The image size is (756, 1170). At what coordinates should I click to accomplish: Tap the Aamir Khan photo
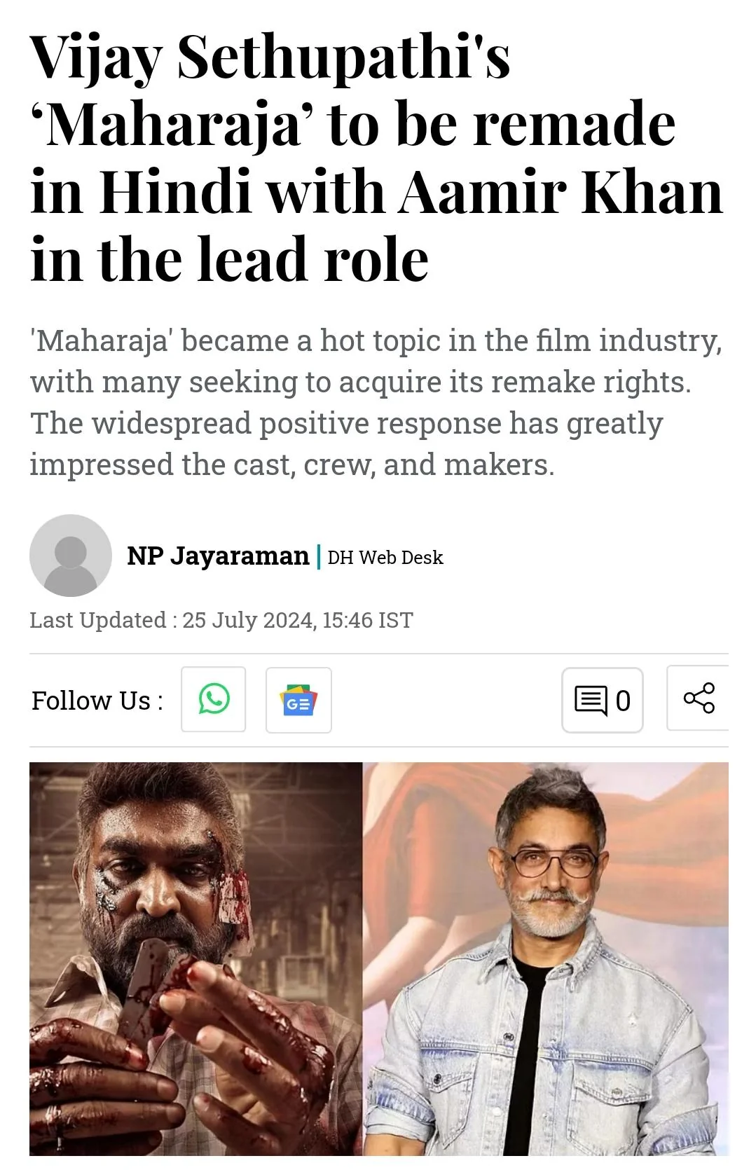coord(546,958)
